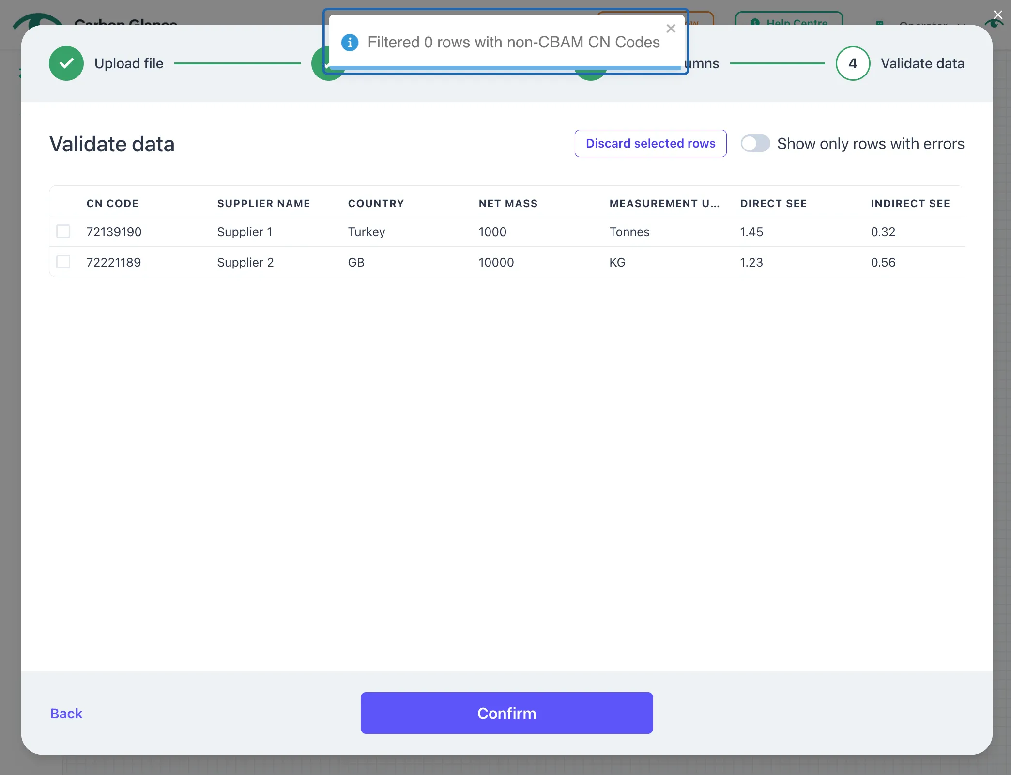The height and width of the screenshot is (775, 1011).
Task: Click the CN CODE column header
Action: click(112, 204)
